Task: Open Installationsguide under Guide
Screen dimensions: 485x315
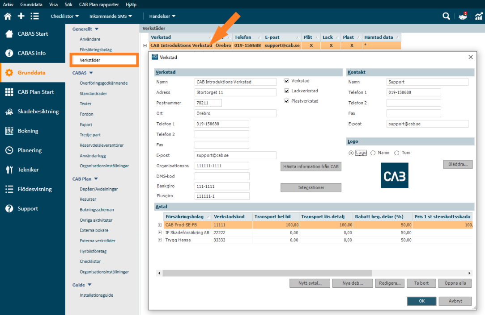Action: (96, 295)
